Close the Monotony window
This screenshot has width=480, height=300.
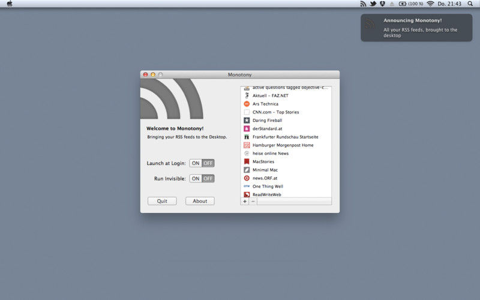(145, 74)
